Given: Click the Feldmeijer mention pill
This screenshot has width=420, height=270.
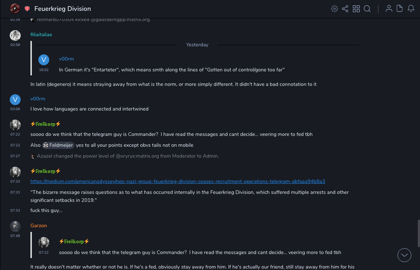Looking at the screenshot, I should point(58,145).
